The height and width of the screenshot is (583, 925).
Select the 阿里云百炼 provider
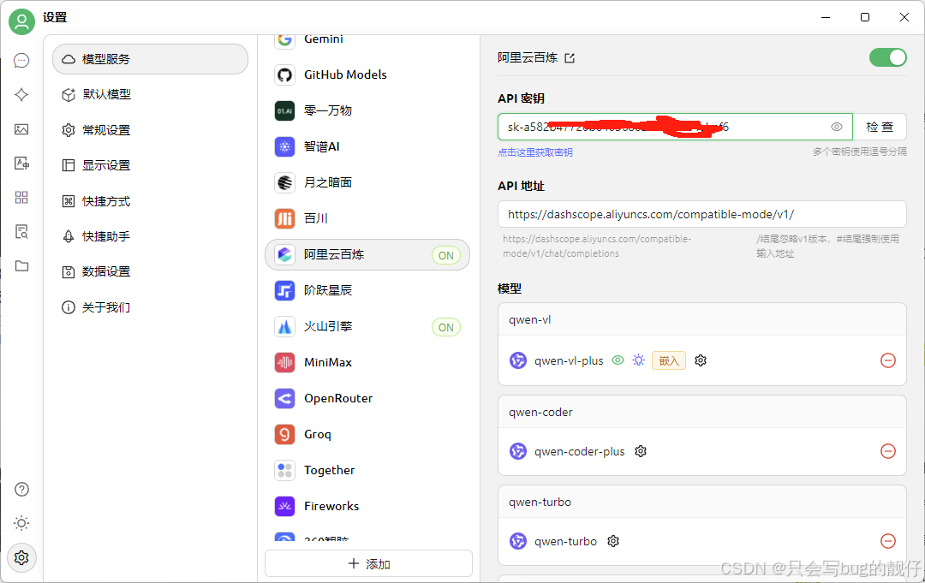pos(367,254)
